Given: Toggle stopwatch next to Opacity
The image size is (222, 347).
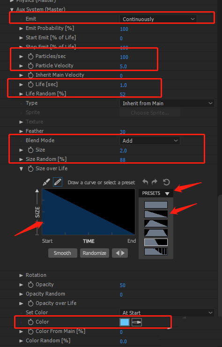Looking at the screenshot, I should click(30, 285).
